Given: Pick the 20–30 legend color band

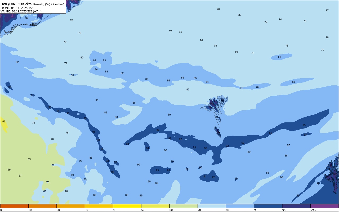Looking at the screenshot, I should 71,206.
